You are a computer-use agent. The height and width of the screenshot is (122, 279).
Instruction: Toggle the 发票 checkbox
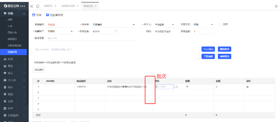coord(220,25)
